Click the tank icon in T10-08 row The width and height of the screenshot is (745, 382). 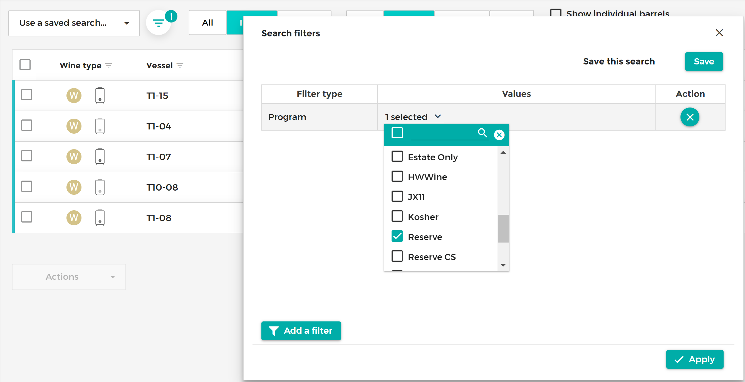(x=100, y=187)
